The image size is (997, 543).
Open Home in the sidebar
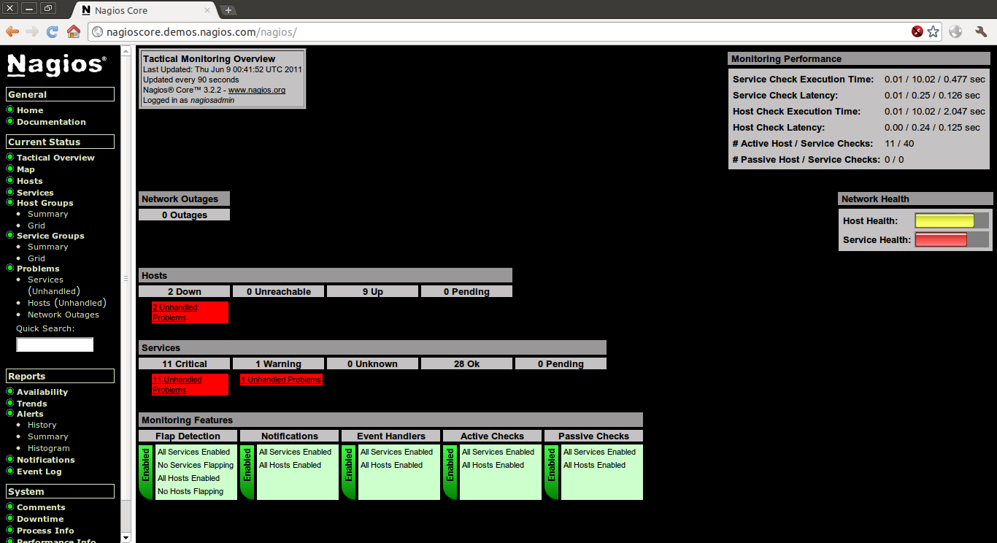(x=30, y=110)
